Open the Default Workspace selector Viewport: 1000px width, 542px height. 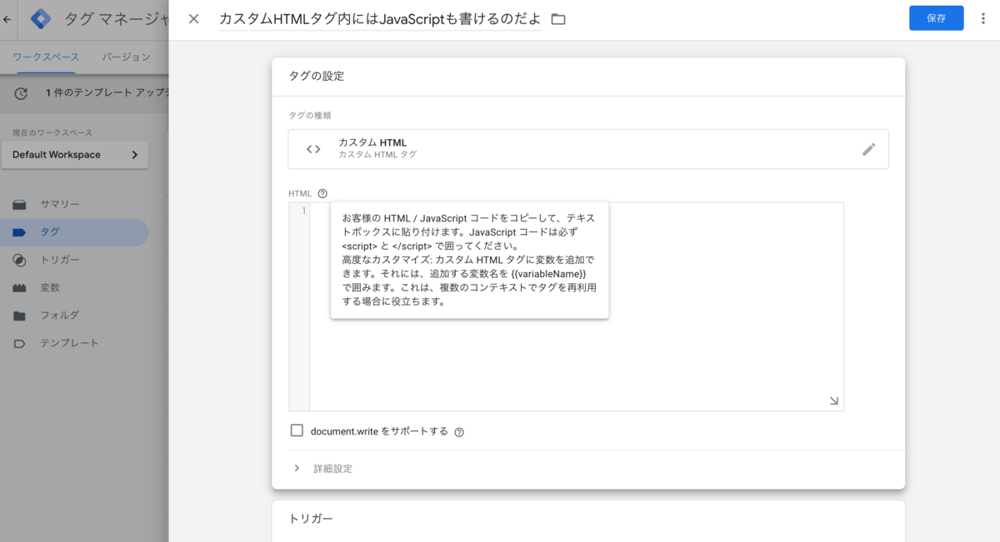(75, 155)
